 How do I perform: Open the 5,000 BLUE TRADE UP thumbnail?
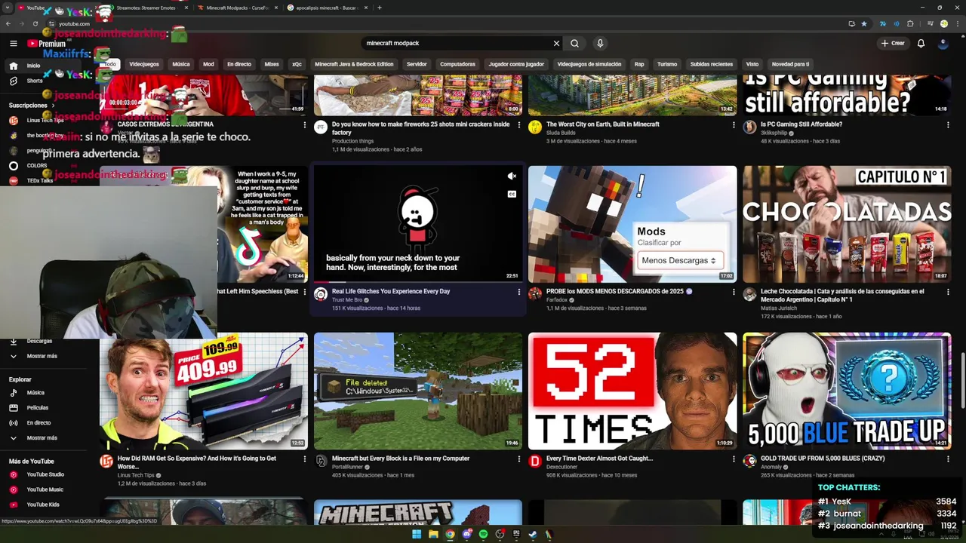click(847, 391)
